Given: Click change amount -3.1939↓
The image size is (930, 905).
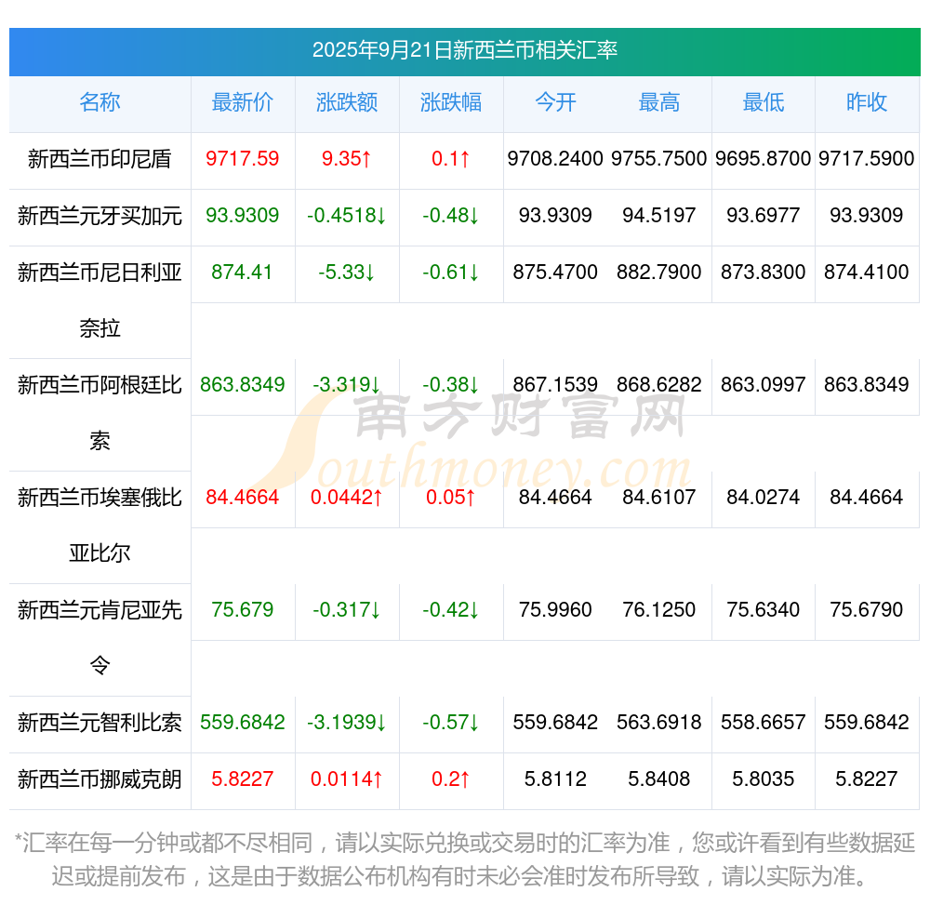Looking at the screenshot, I should point(346,723).
